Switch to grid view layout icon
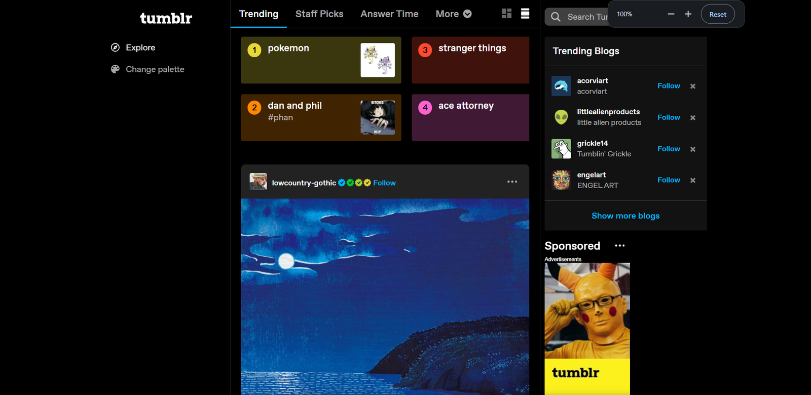This screenshot has width=811, height=395. [506, 14]
